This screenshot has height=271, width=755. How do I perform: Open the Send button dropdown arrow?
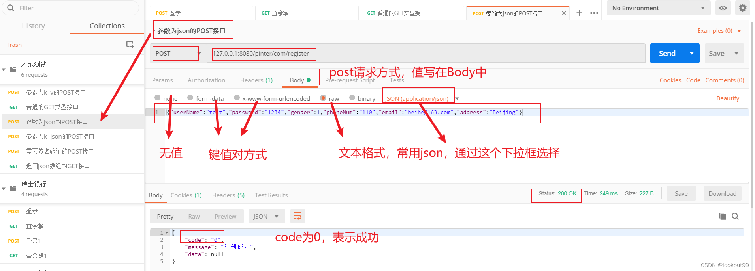(x=692, y=53)
